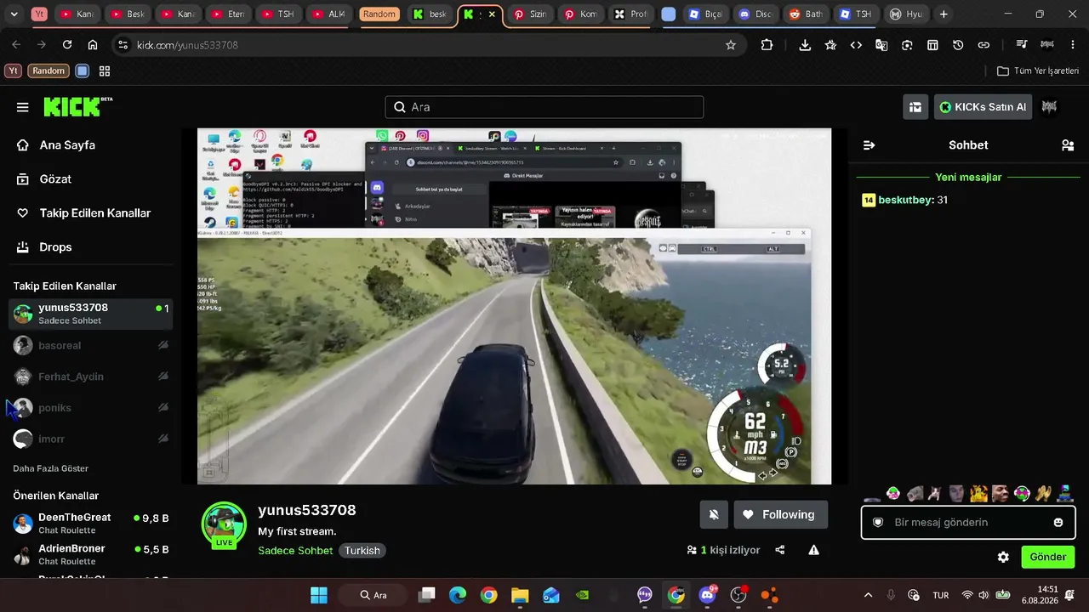This screenshot has width=1089, height=612.
Task: Open the user avatar menu in header
Action: (1050, 107)
